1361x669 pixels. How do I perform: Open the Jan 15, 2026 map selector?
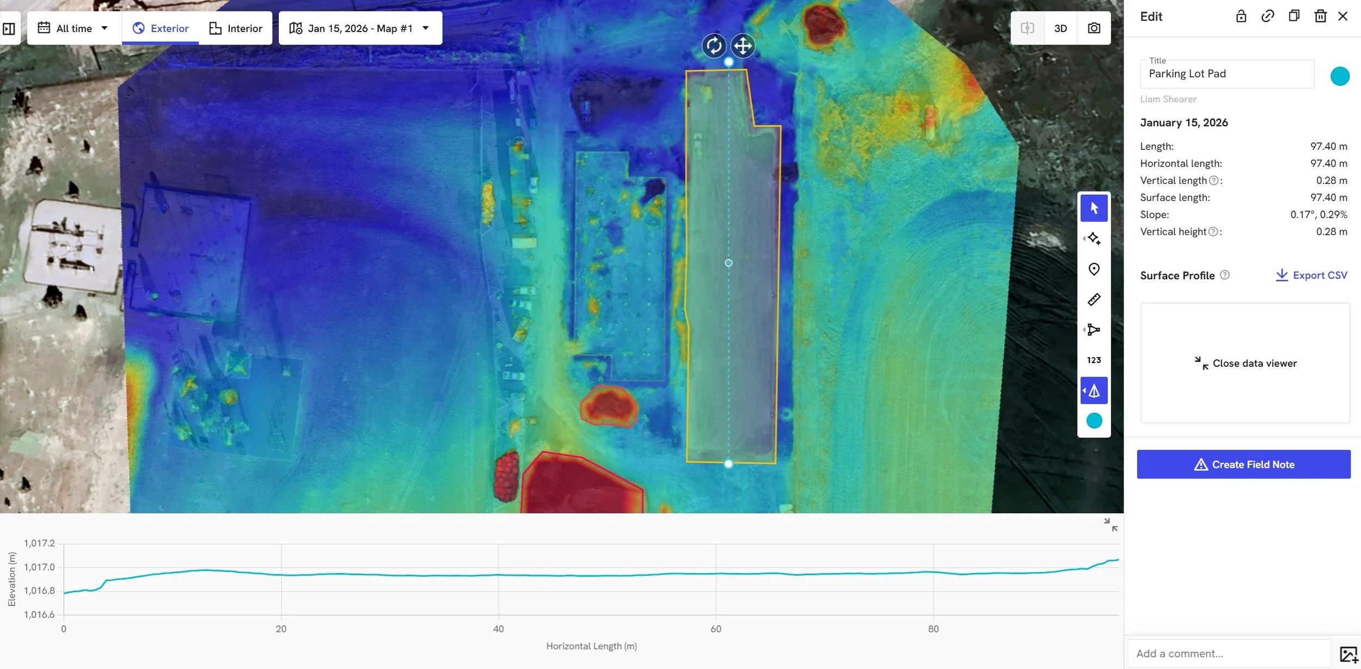coord(359,28)
